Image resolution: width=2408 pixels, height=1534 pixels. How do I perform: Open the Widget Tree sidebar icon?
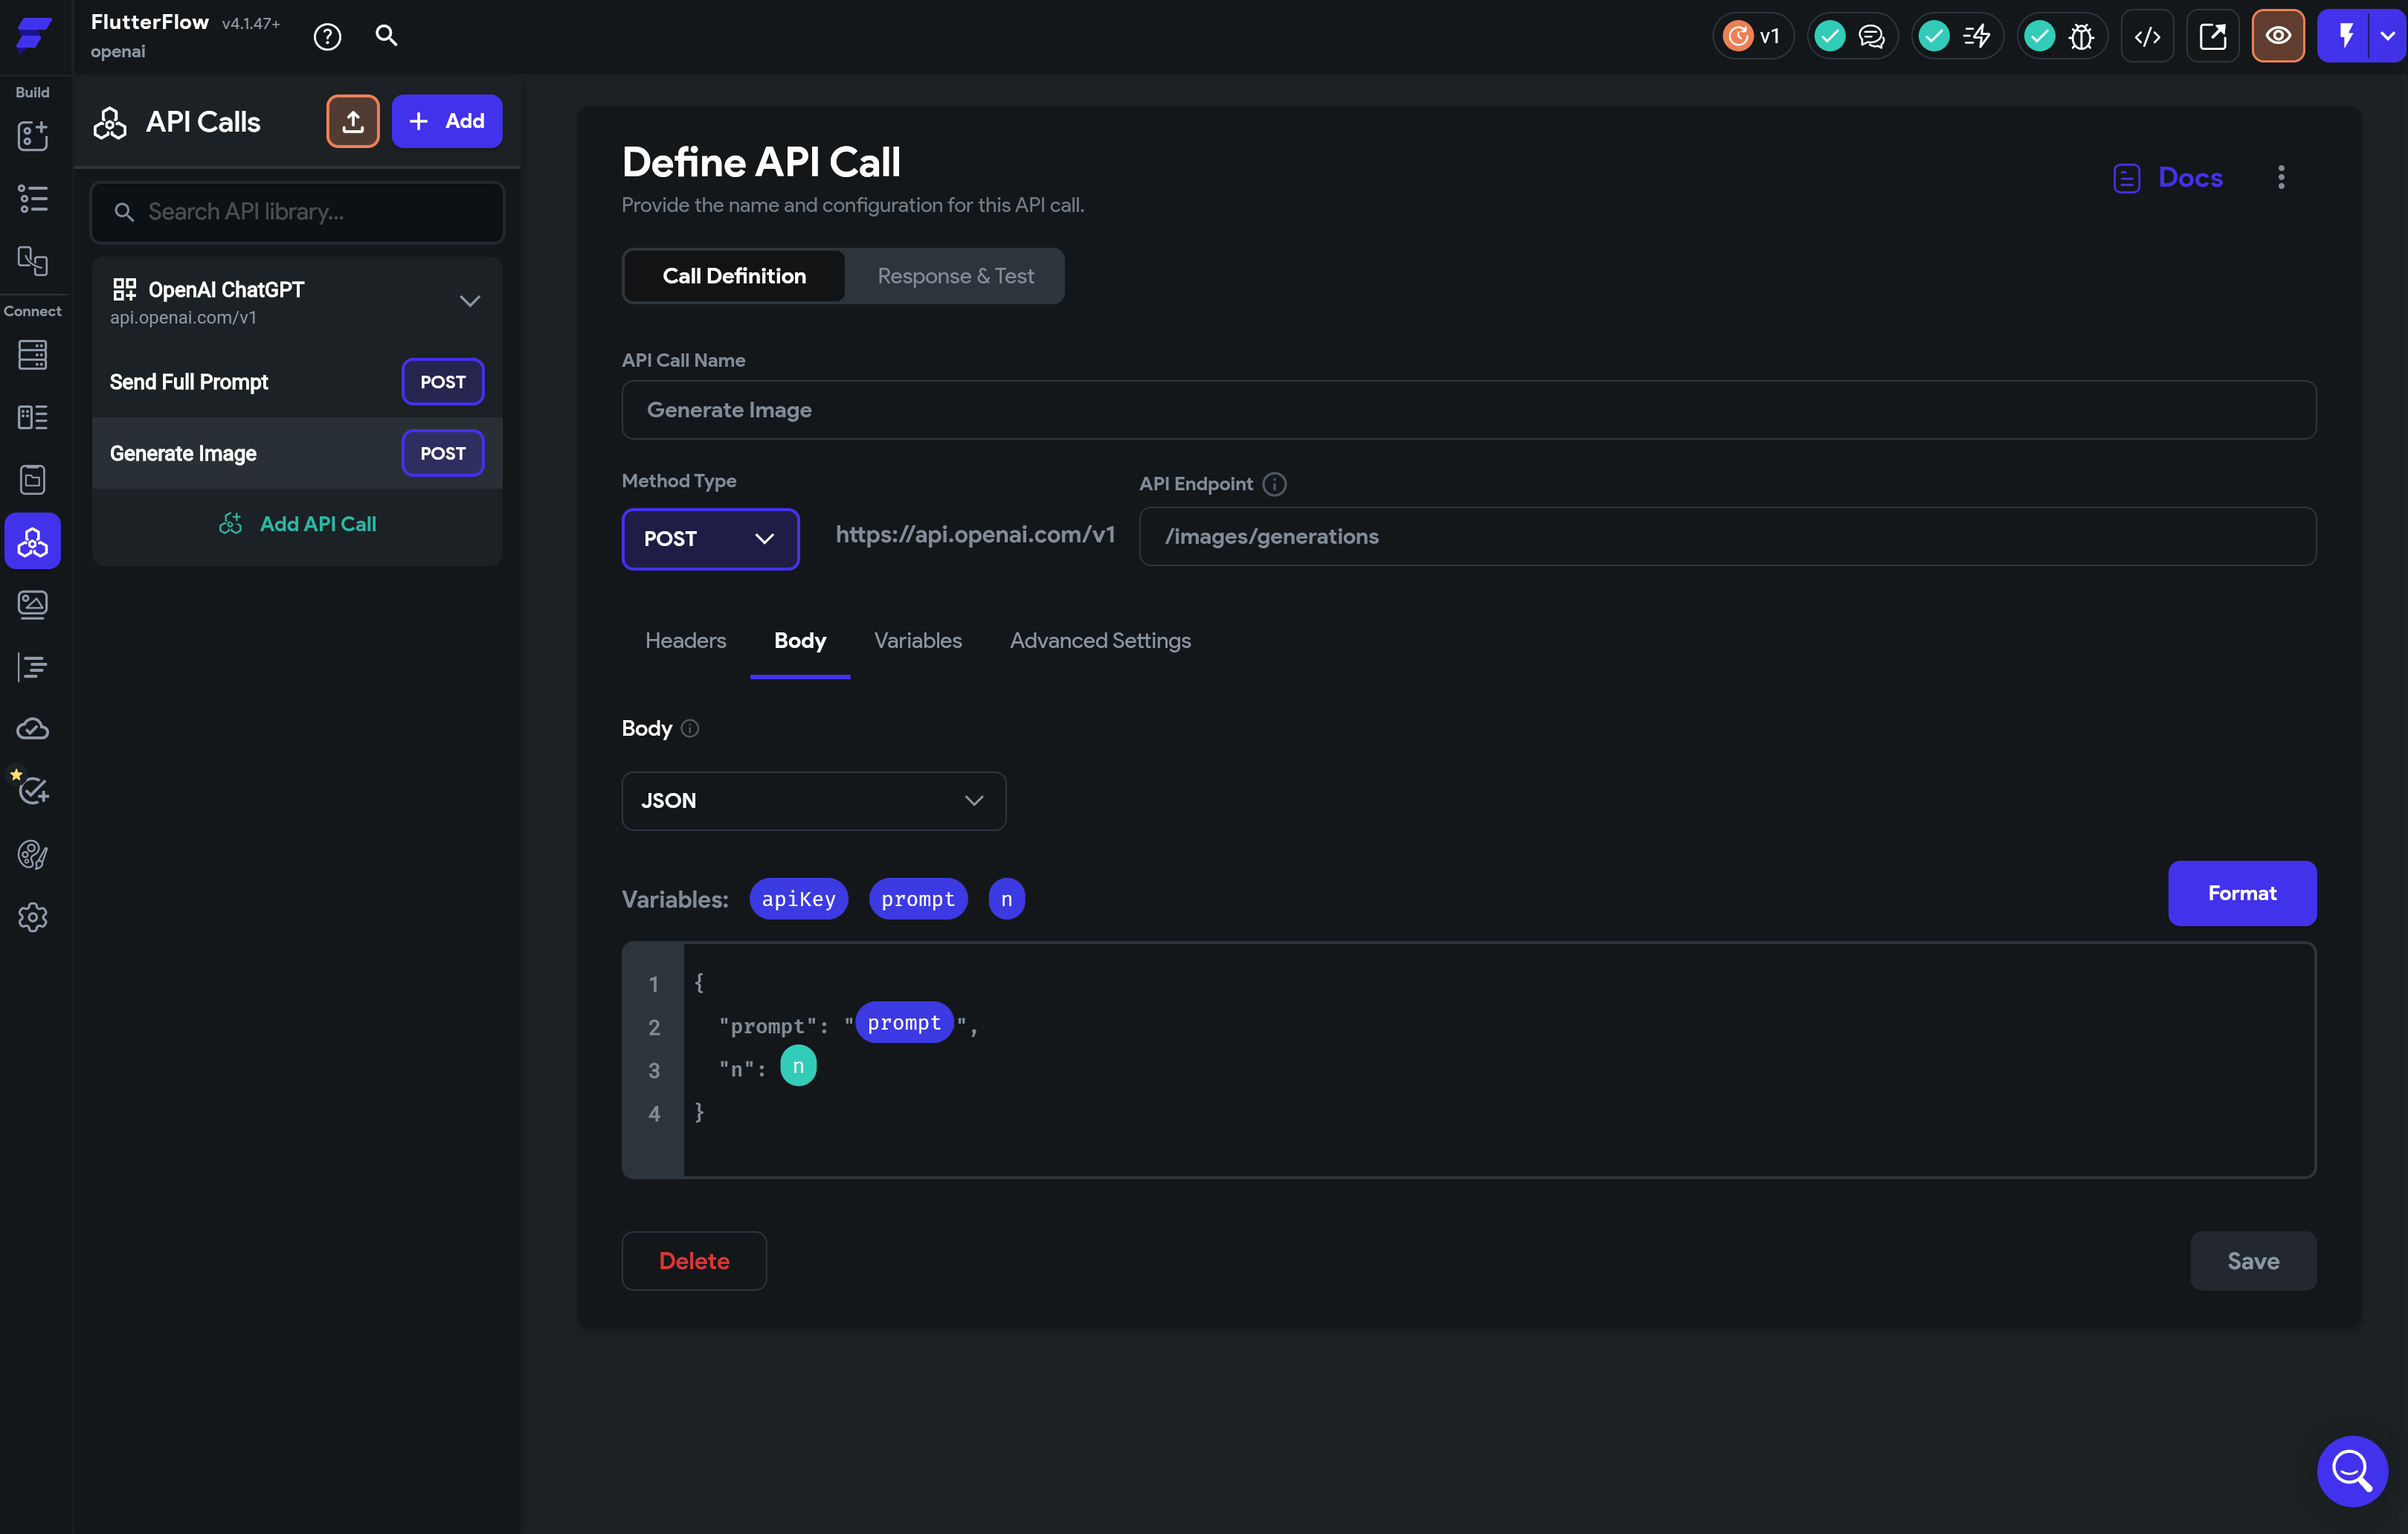click(33, 198)
